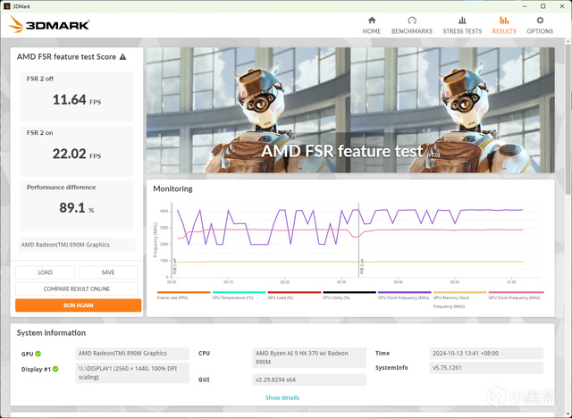Click the FSR 2 off marker in chart
Screen dimensions: 572x418
tap(175, 266)
